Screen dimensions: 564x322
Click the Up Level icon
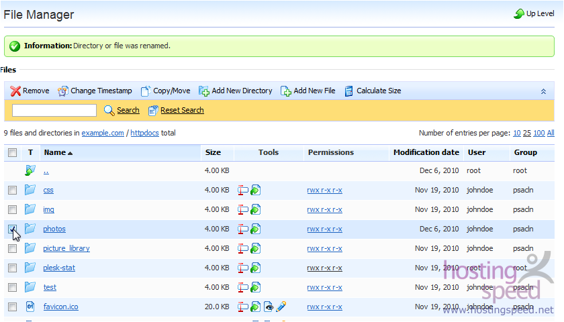tap(518, 13)
